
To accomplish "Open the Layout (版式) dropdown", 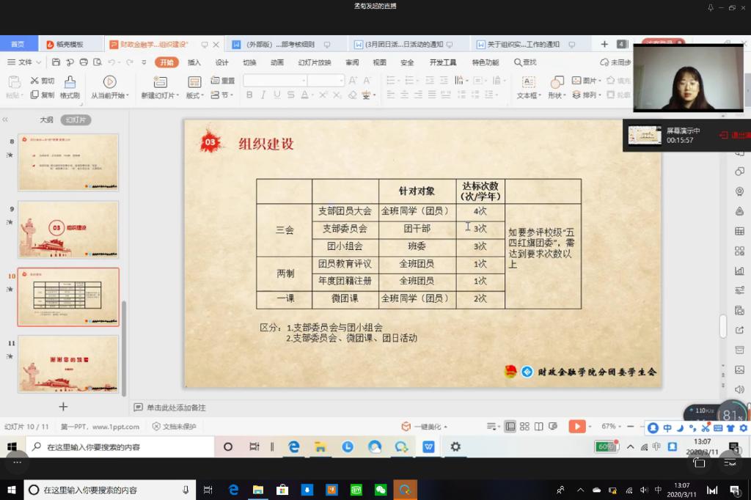I will (x=194, y=95).
